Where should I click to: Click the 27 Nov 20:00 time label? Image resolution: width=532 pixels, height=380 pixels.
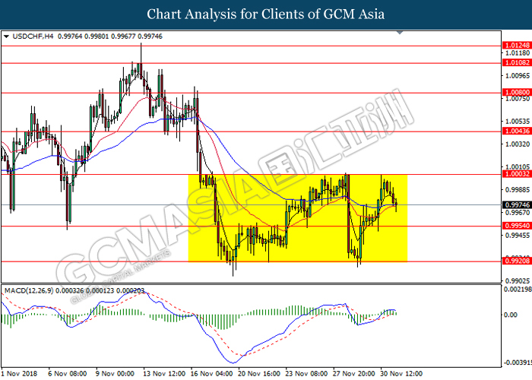click(x=354, y=374)
